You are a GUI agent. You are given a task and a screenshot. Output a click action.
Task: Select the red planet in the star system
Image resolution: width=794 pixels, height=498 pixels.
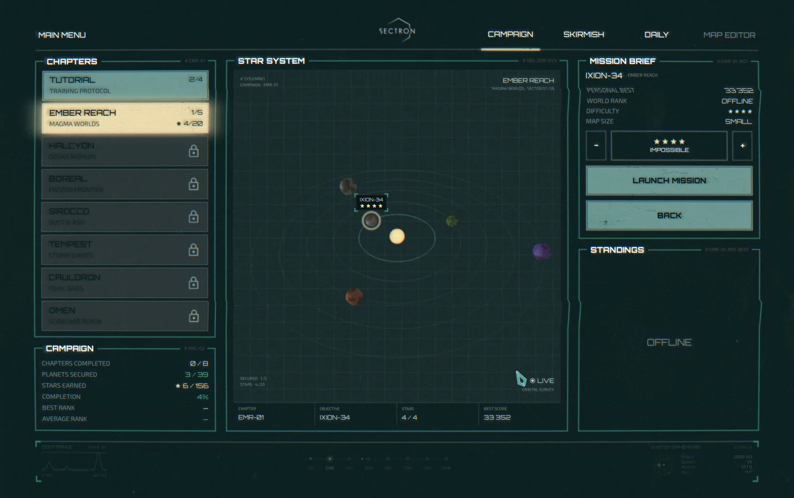click(354, 296)
